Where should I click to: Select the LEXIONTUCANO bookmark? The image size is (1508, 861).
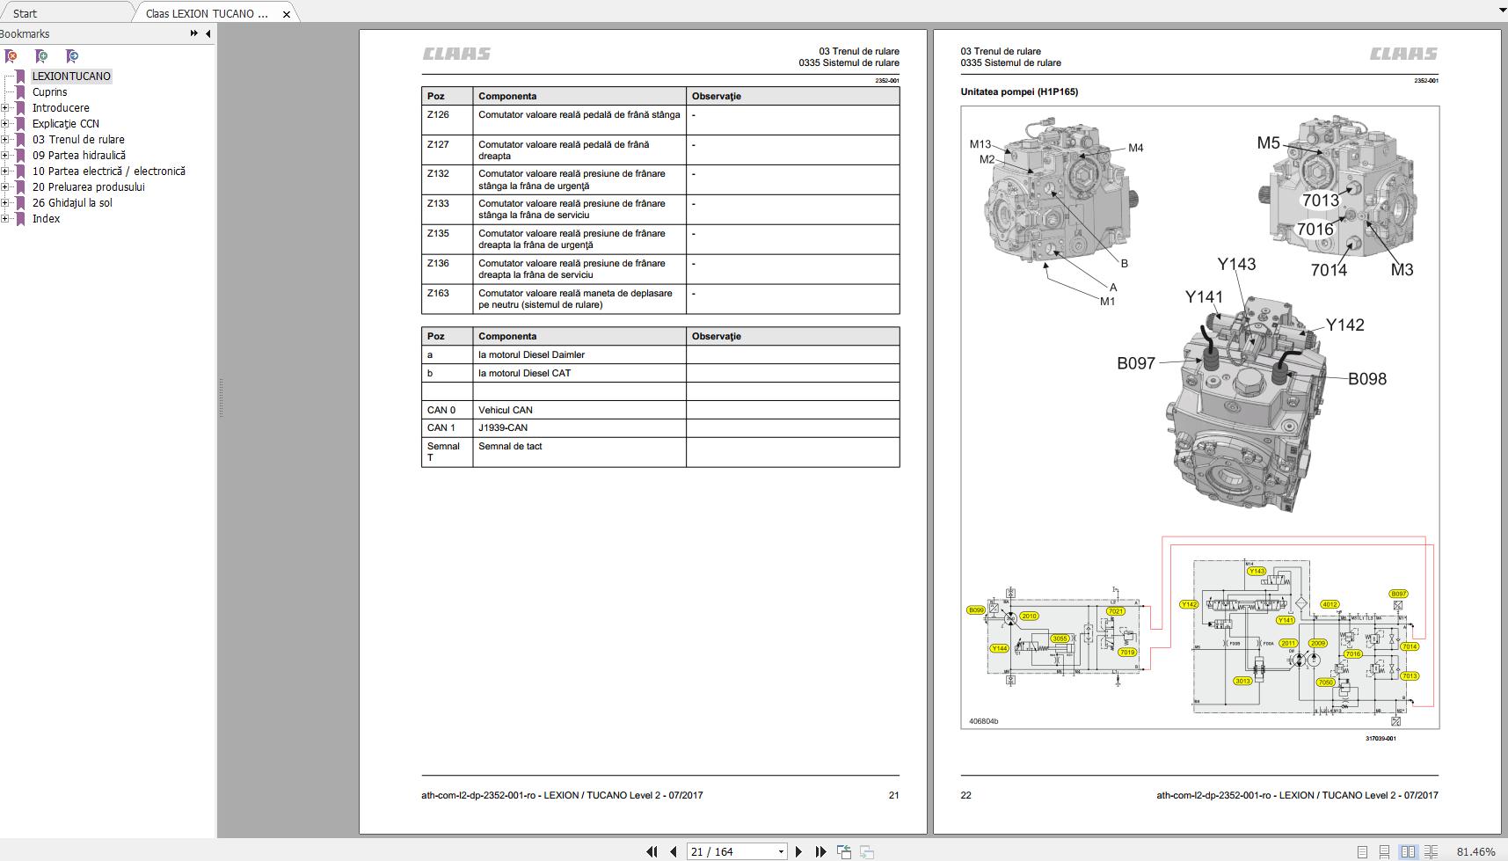pos(71,77)
